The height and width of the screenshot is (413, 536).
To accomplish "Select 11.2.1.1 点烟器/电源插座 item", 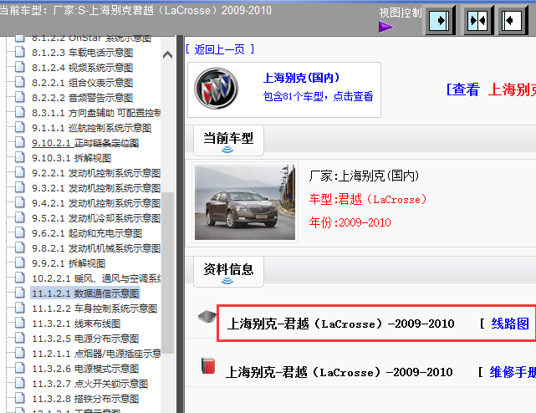I will coord(96,354).
